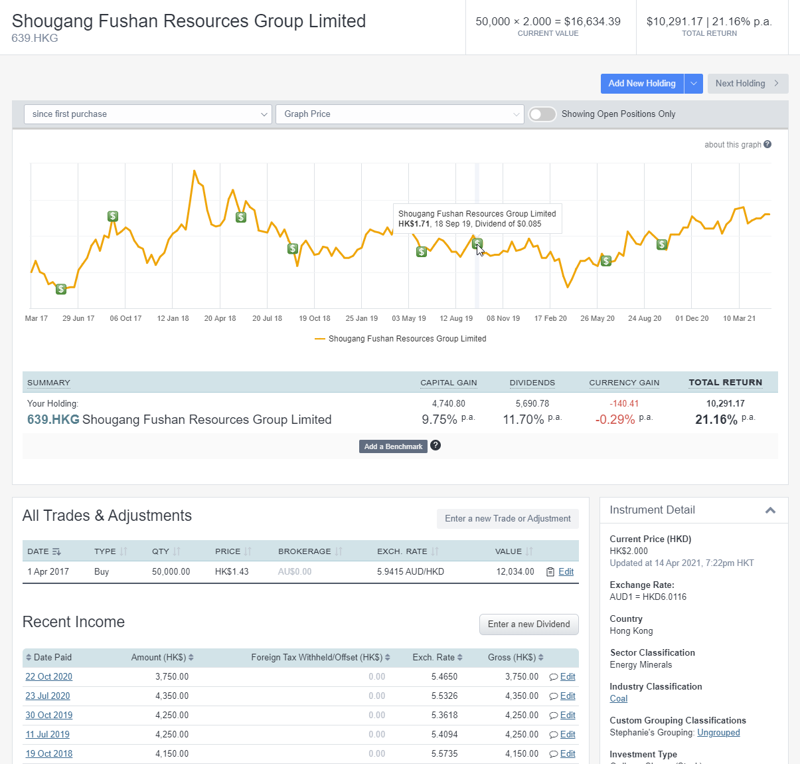Open the 'about this graph' help icon
This screenshot has width=800, height=764.
tap(767, 144)
